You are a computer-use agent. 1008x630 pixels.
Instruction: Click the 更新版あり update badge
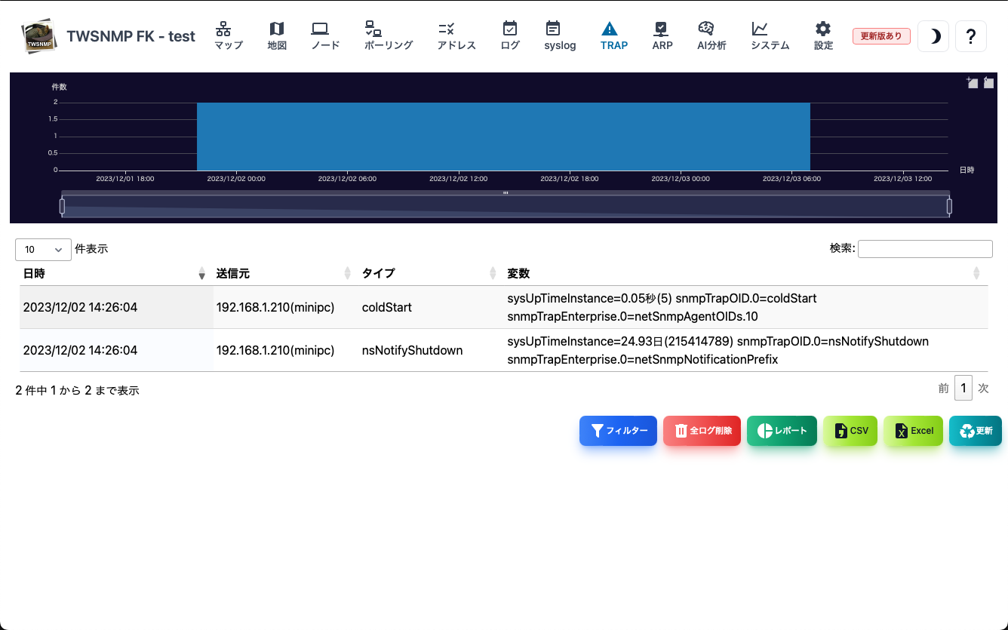(881, 36)
